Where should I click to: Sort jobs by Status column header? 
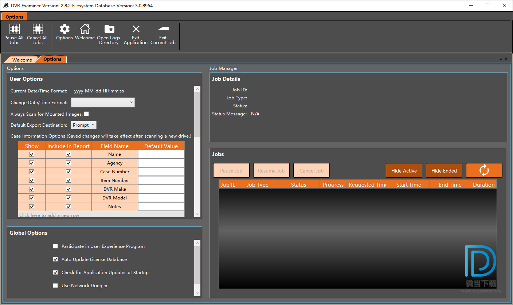click(298, 185)
